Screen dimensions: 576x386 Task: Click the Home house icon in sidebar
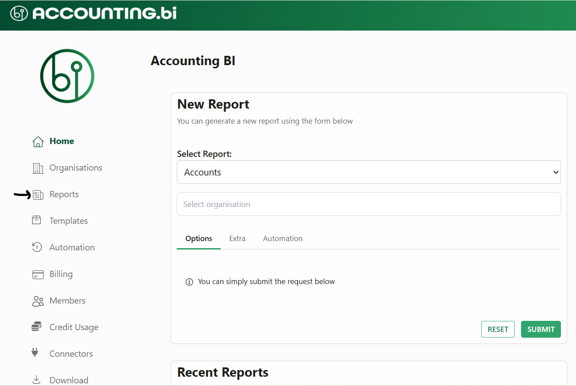click(x=38, y=141)
